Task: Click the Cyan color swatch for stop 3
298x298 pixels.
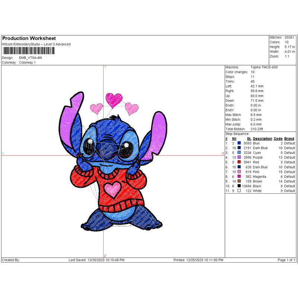Action: 238,152
